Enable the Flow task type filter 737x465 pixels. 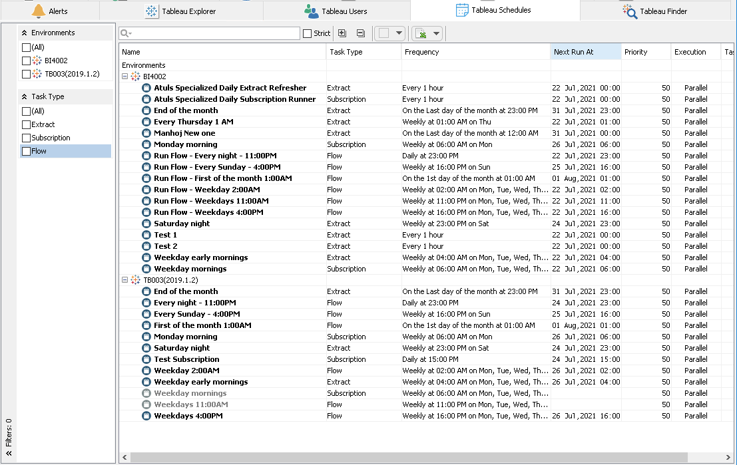click(x=27, y=151)
